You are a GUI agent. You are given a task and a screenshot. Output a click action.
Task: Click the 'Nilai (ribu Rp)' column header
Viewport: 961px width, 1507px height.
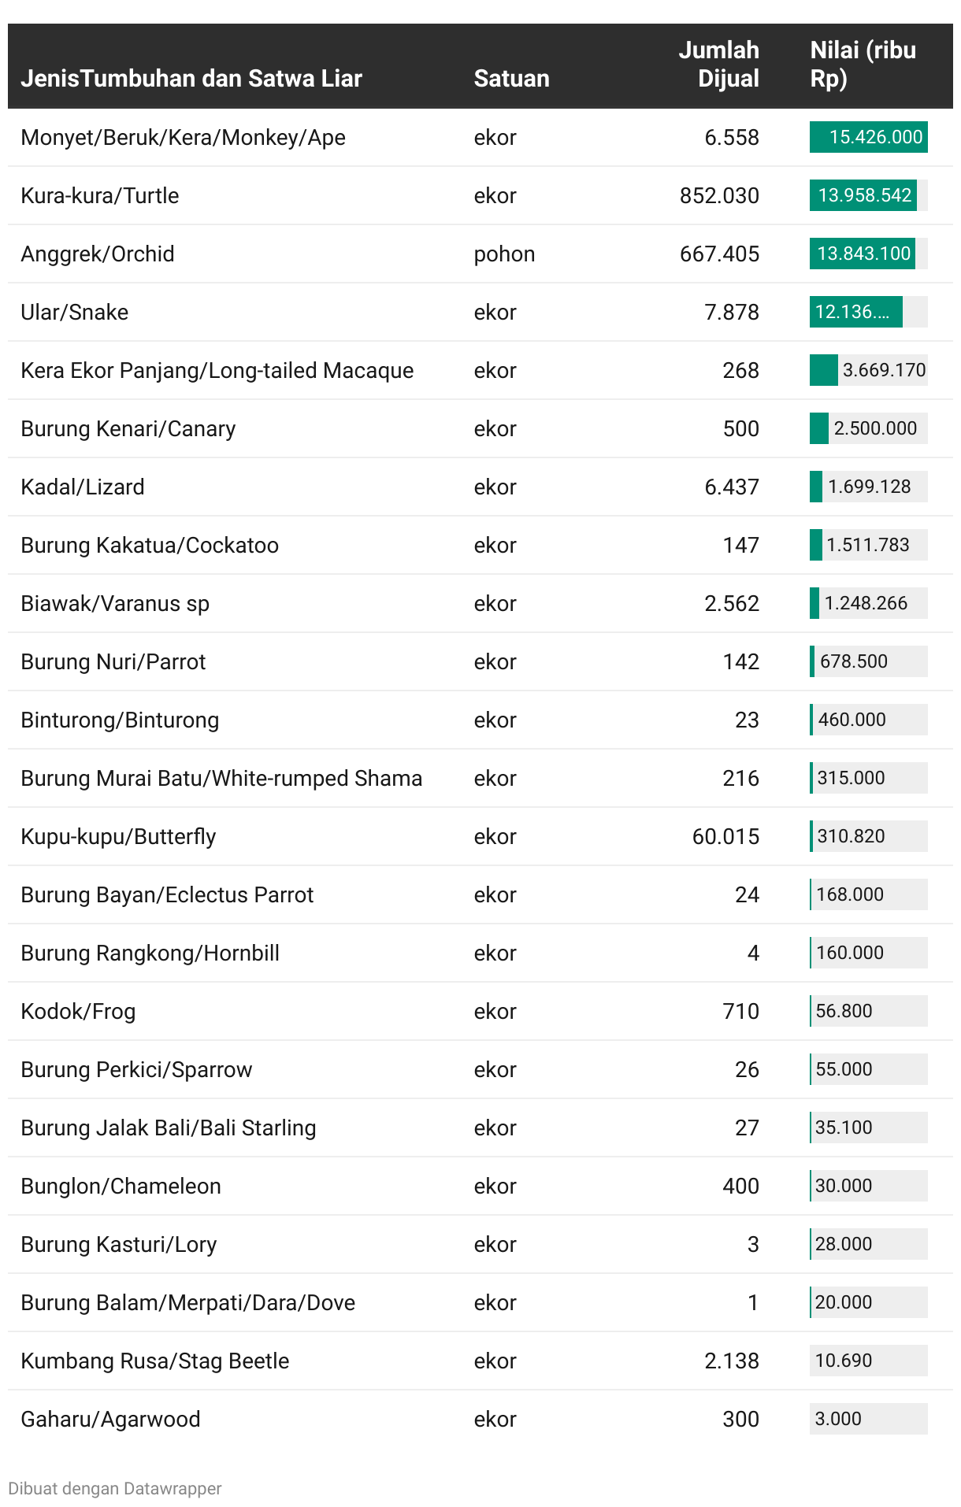[863, 65]
